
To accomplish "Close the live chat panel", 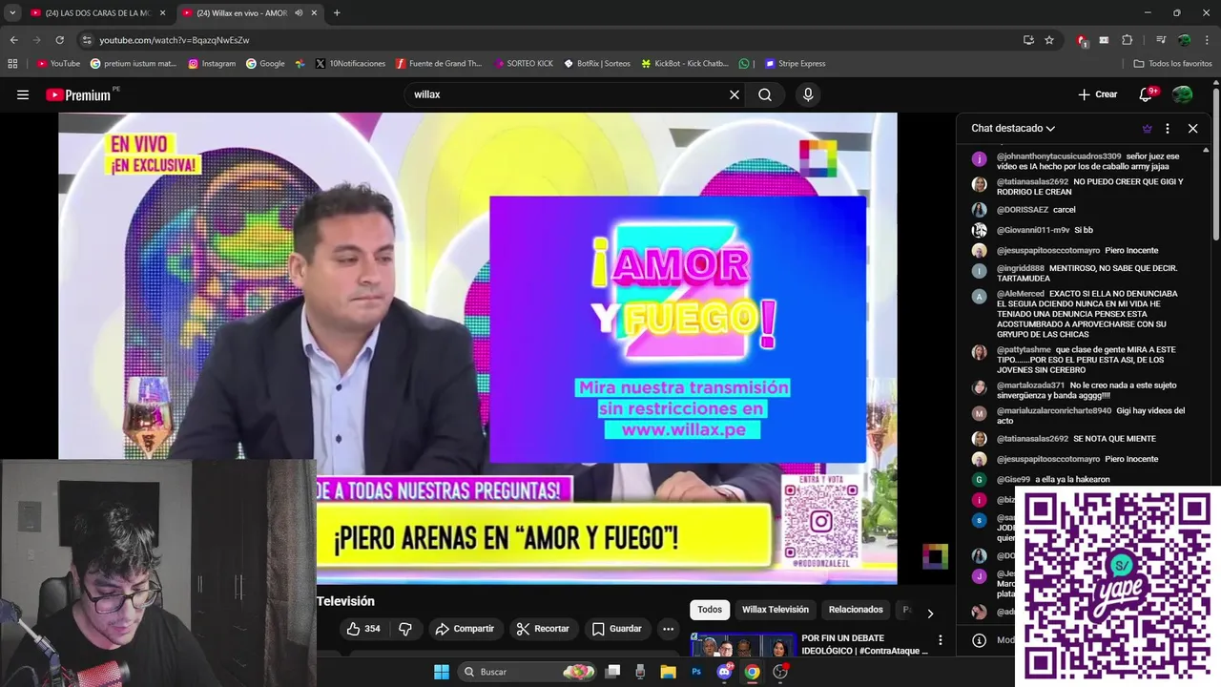I will (x=1192, y=128).
